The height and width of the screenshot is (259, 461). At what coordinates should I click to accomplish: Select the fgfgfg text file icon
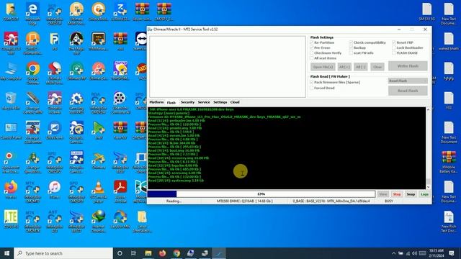coord(449,71)
